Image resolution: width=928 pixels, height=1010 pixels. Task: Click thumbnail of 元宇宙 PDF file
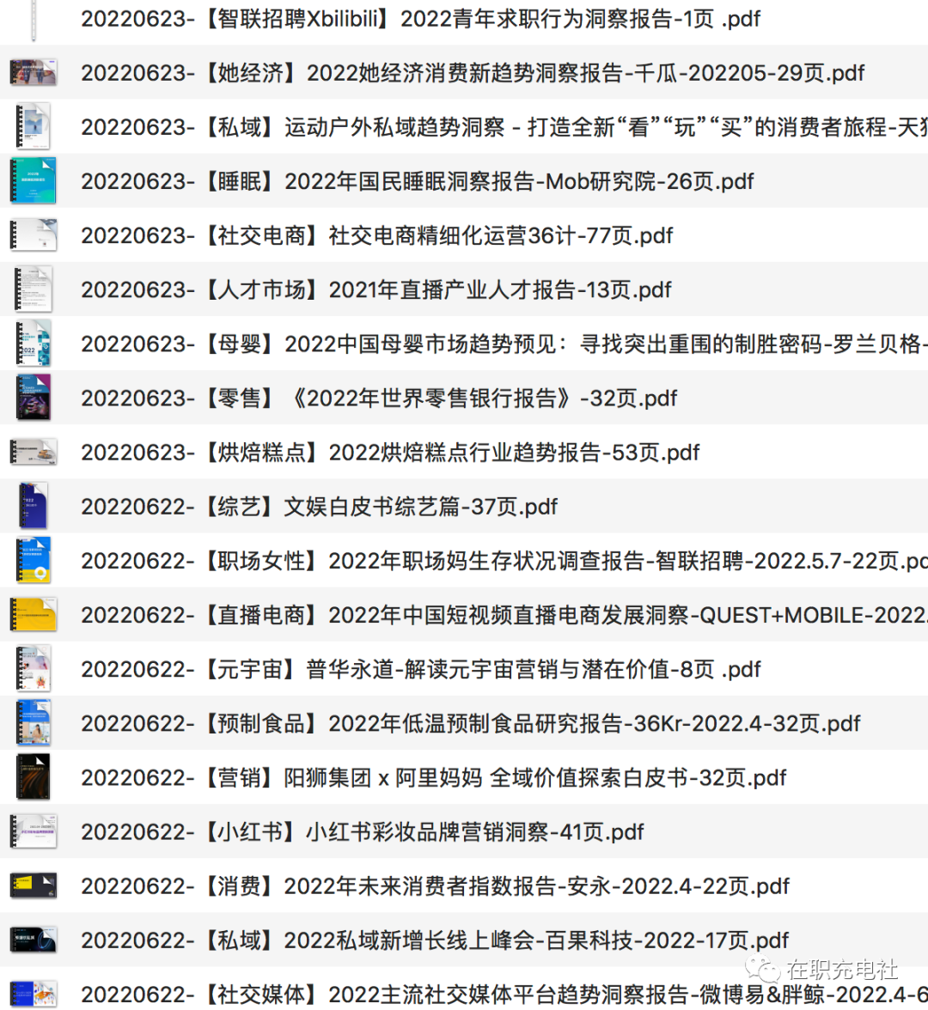34,669
